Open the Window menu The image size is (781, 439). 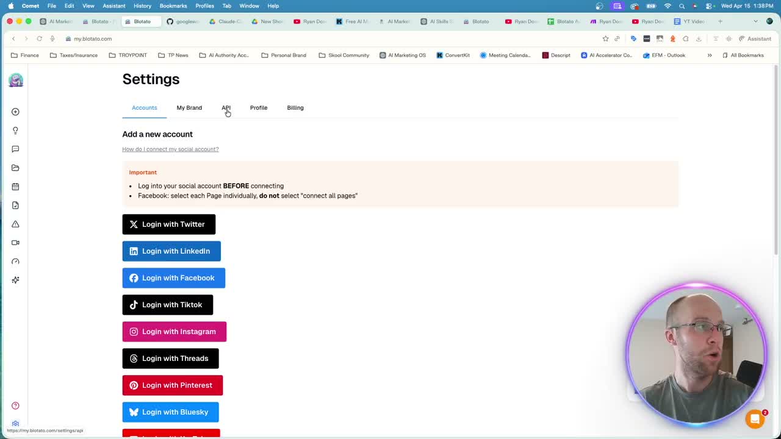(x=249, y=6)
